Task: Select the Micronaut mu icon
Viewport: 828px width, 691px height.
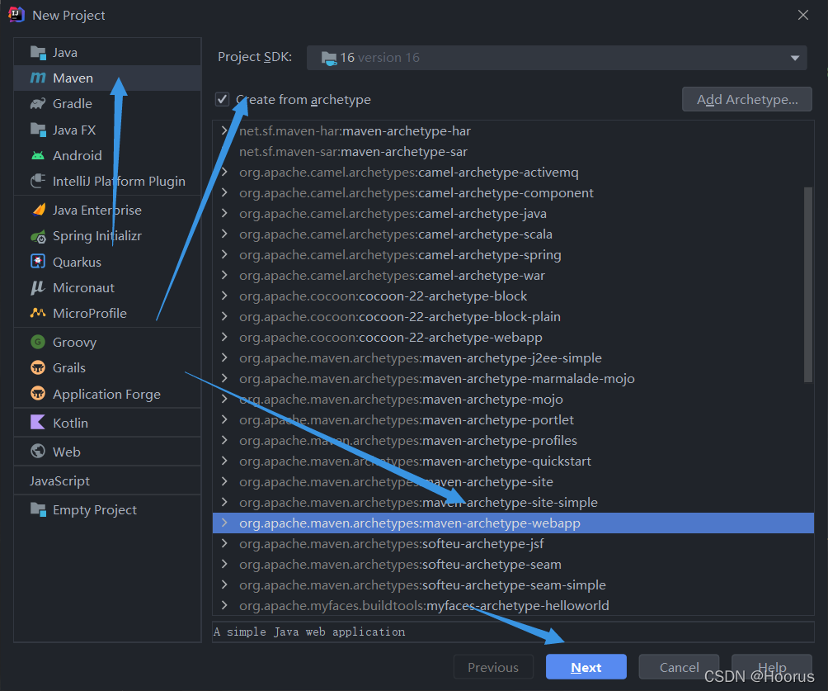Action: point(38,287)
